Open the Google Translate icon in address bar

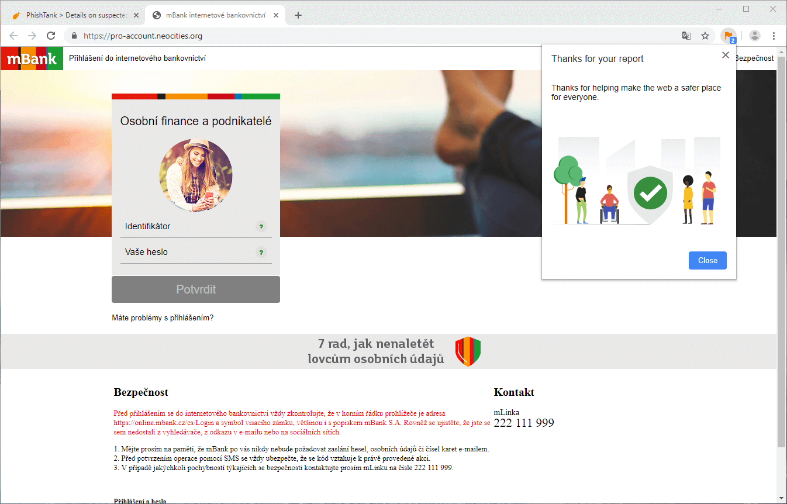(x=686, y=36)
